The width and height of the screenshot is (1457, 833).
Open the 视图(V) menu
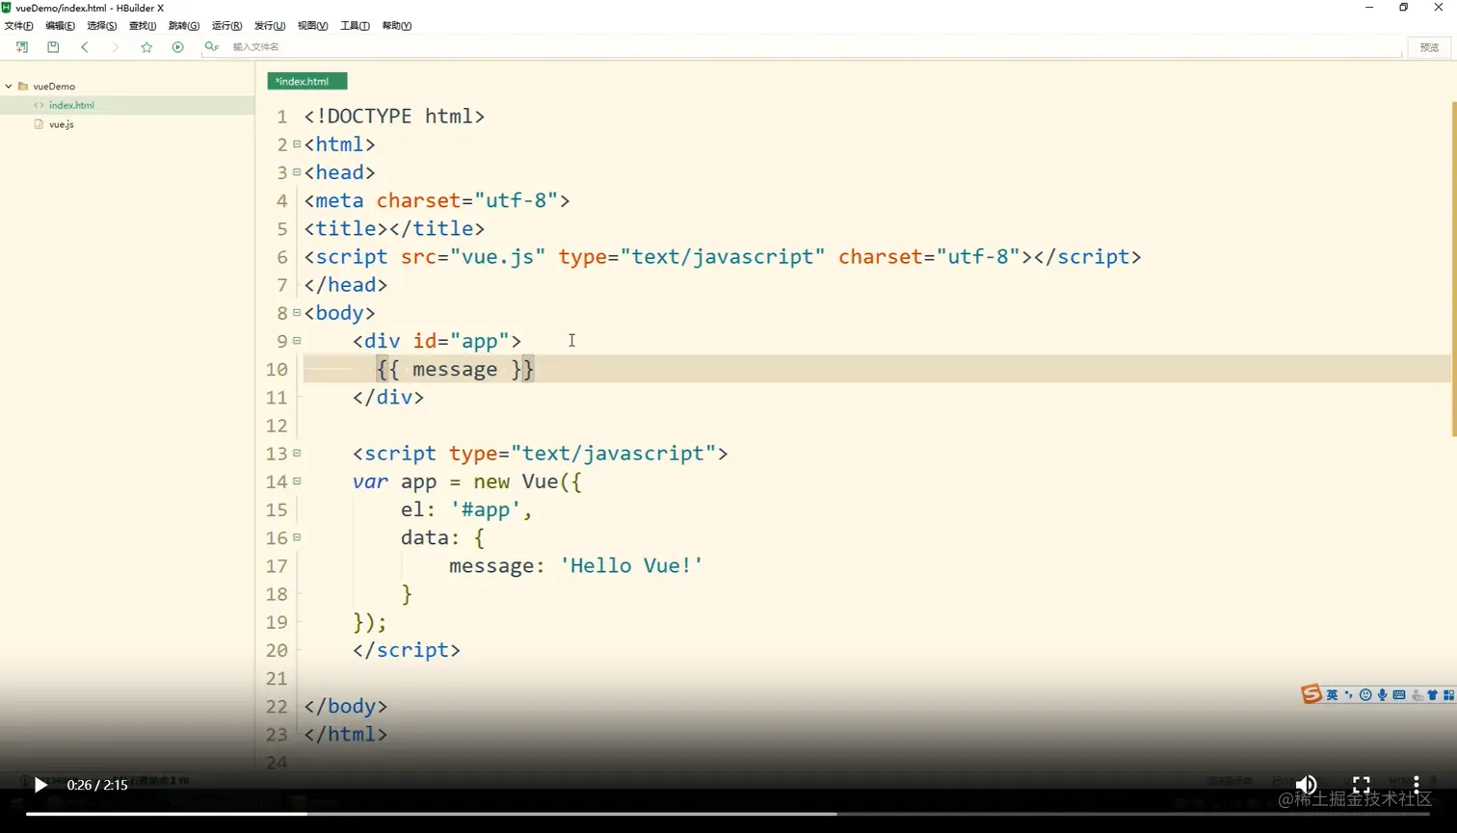point(312,26)
